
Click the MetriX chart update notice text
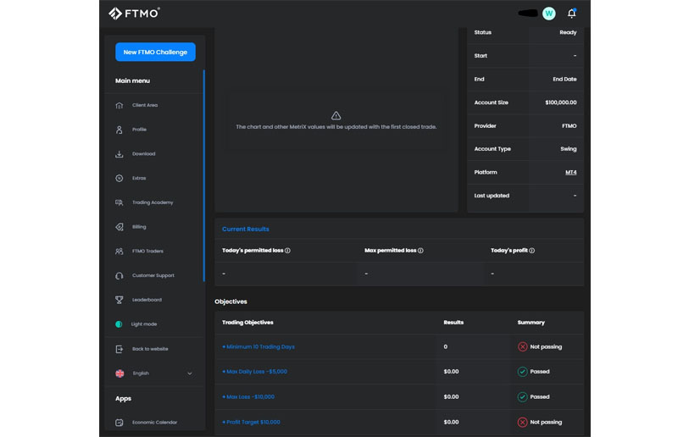click(x=336, y=127)
